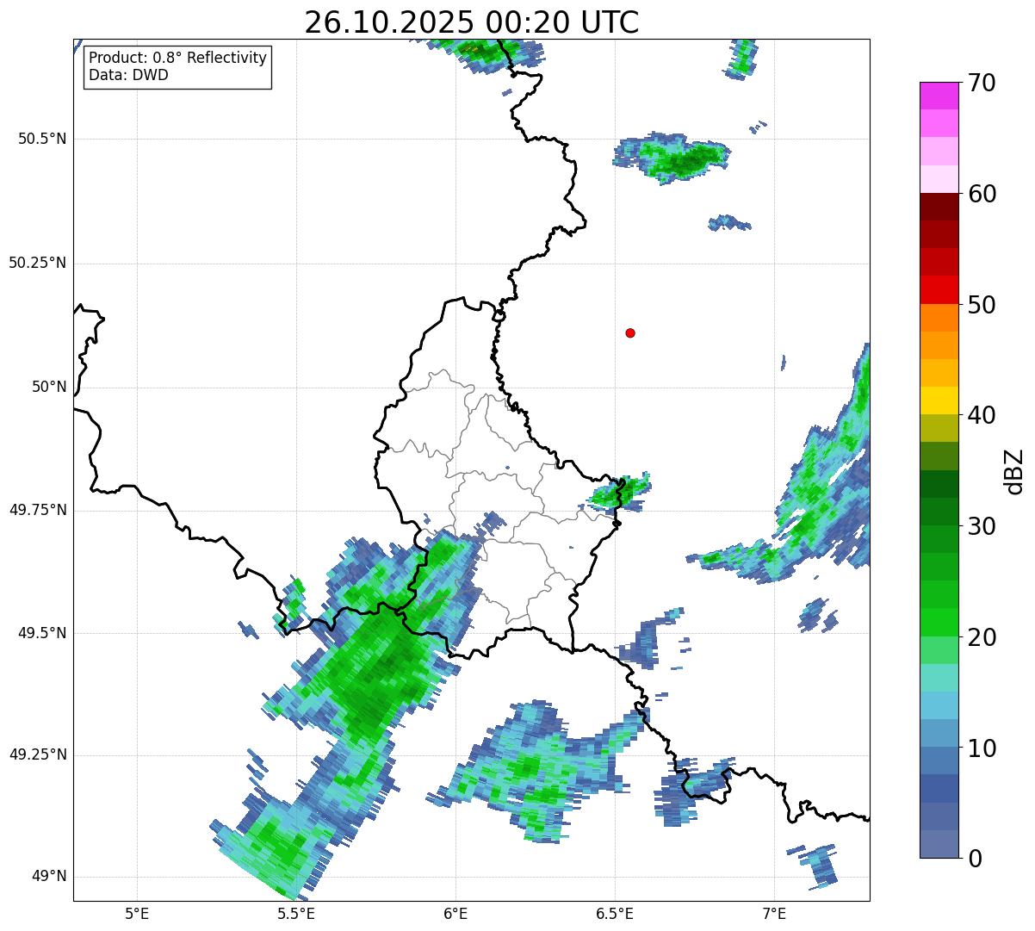Click the 49°N latitude label
This screenshot has height=931, width=1035.
click(50, 876)
